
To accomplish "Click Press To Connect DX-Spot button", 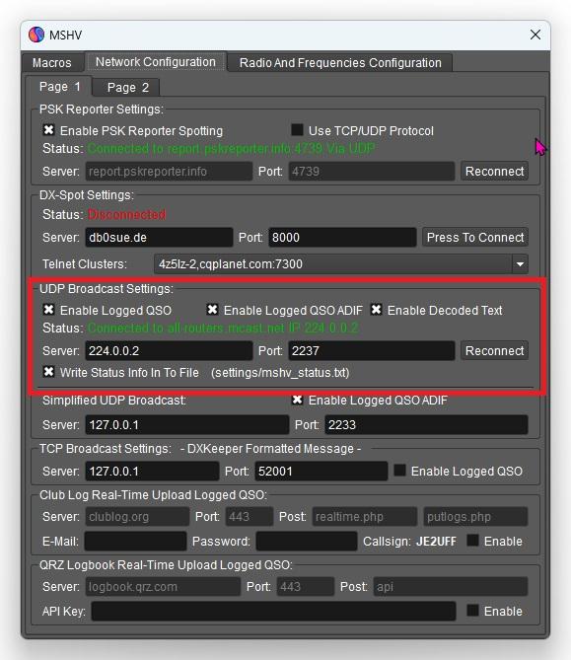I will pyautogui.click(x=475, y=238).
